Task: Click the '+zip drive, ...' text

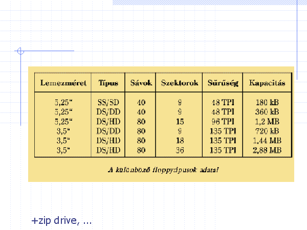Action: click(x=61, y=221)
